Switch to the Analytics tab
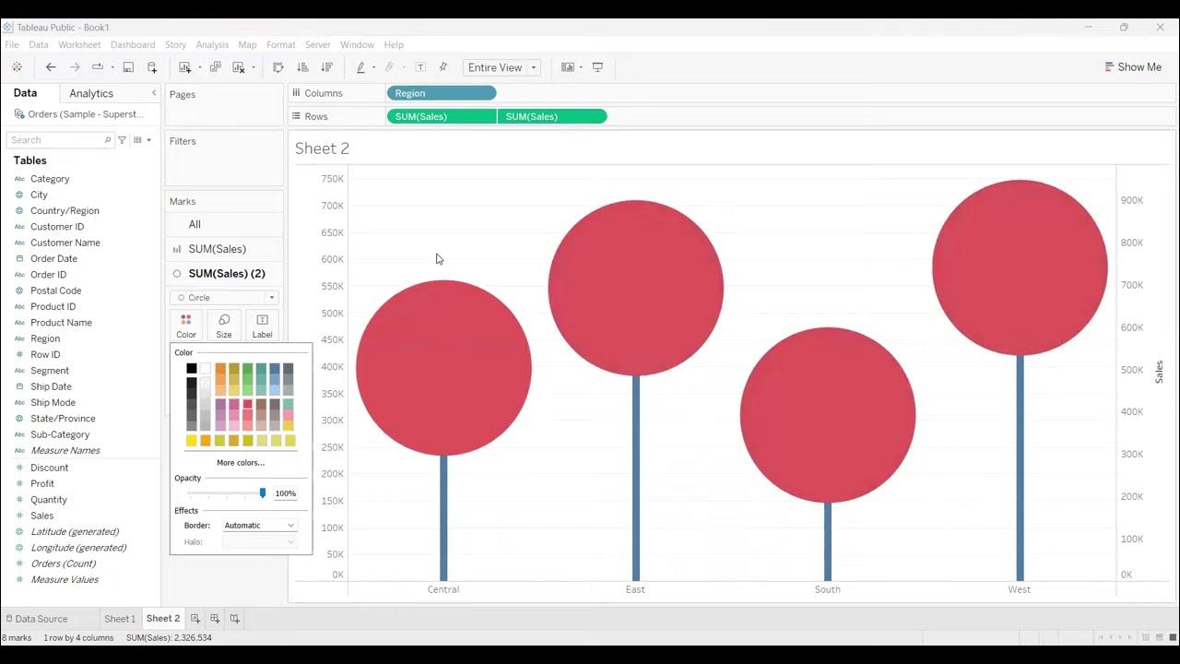1180x664 pixels. pos(91,93)
